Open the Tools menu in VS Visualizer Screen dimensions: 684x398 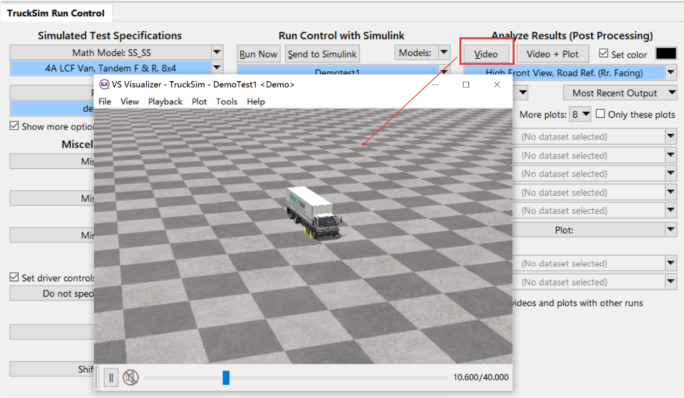click(x=227, y=101)
